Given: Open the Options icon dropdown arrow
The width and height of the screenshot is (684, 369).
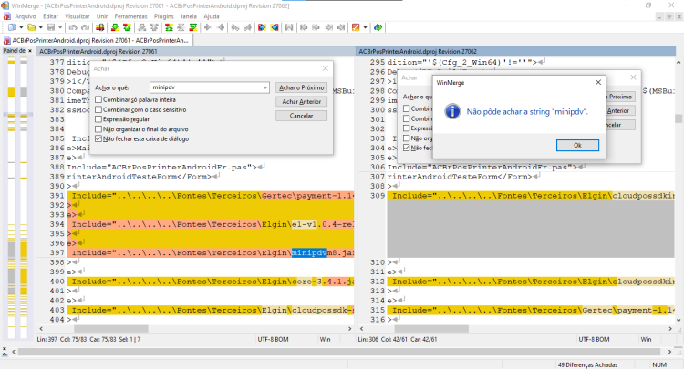Looking at the screenshot, I should [x=365, y=27].
